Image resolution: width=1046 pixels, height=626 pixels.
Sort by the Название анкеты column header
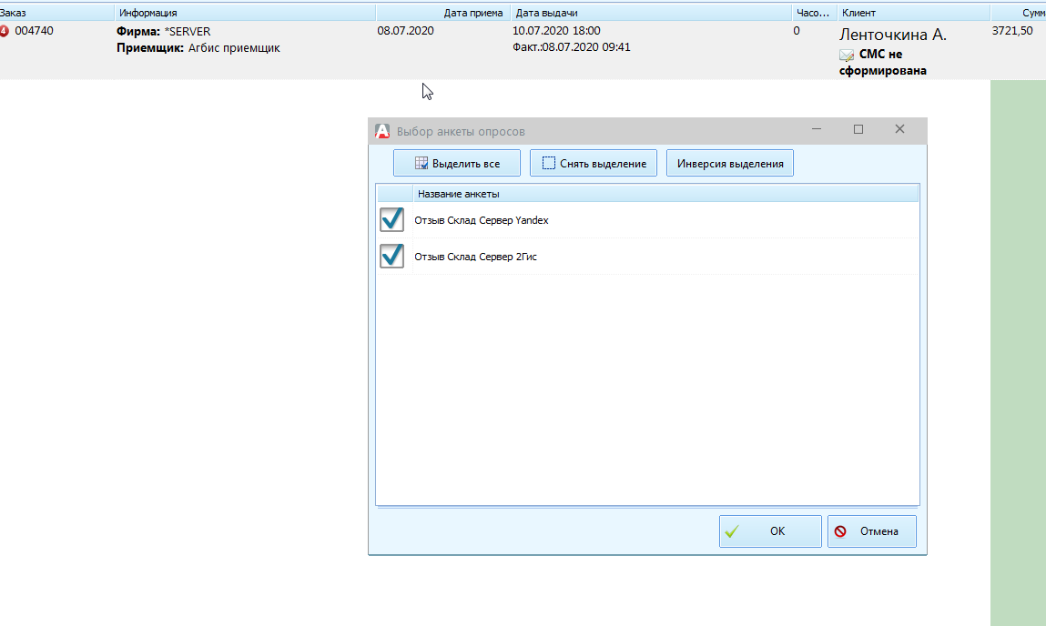(458, 194)
